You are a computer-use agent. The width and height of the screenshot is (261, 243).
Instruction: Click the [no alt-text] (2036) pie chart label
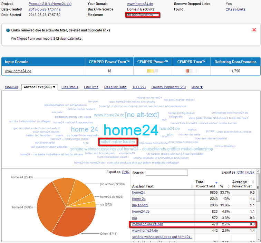pyautogui.click(x=112, y=184)
